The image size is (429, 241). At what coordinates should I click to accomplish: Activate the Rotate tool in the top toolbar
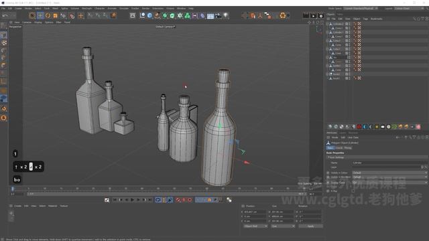click(48, 15)
